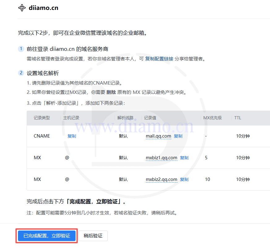Click the 记录类型 column header
This screenshot has height=251, width=270.
coord(42,118)
